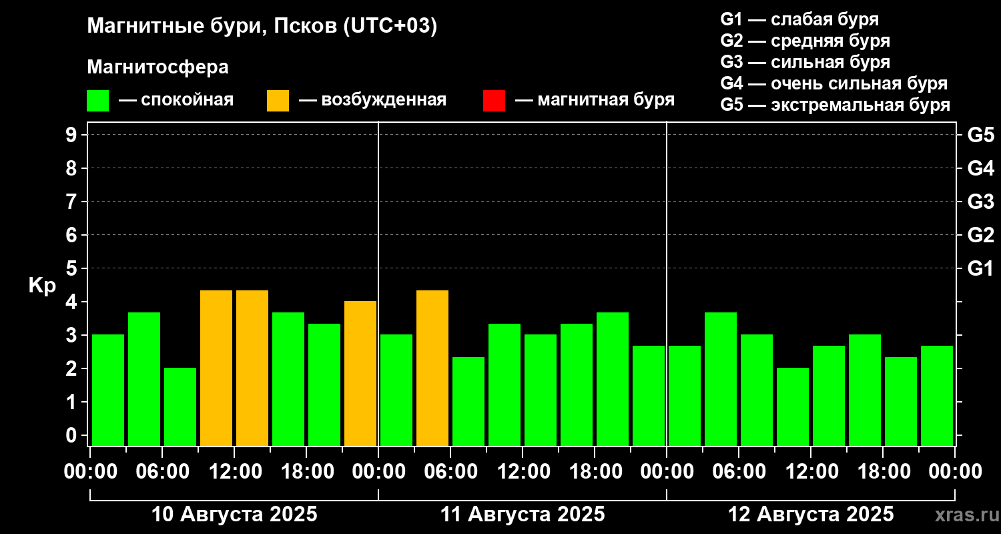Image resolution: width=1001 pixels, height=534 pixels.
Task: Click the first '12:00' time tick label
Action: point(234,472)
